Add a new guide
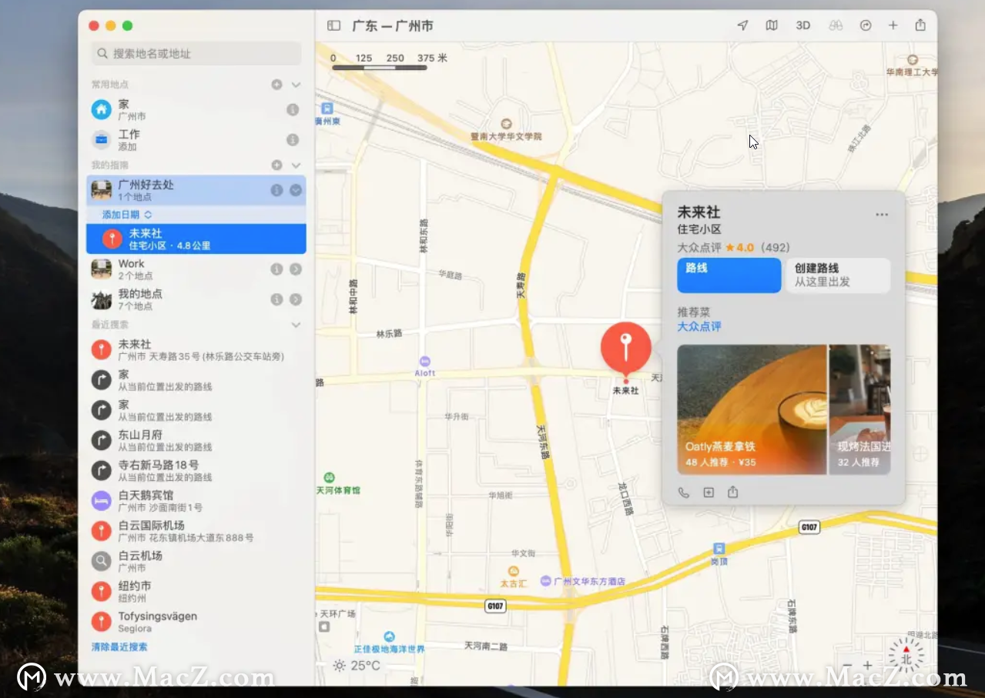This screenshot has width=985, height=698. 276,165
